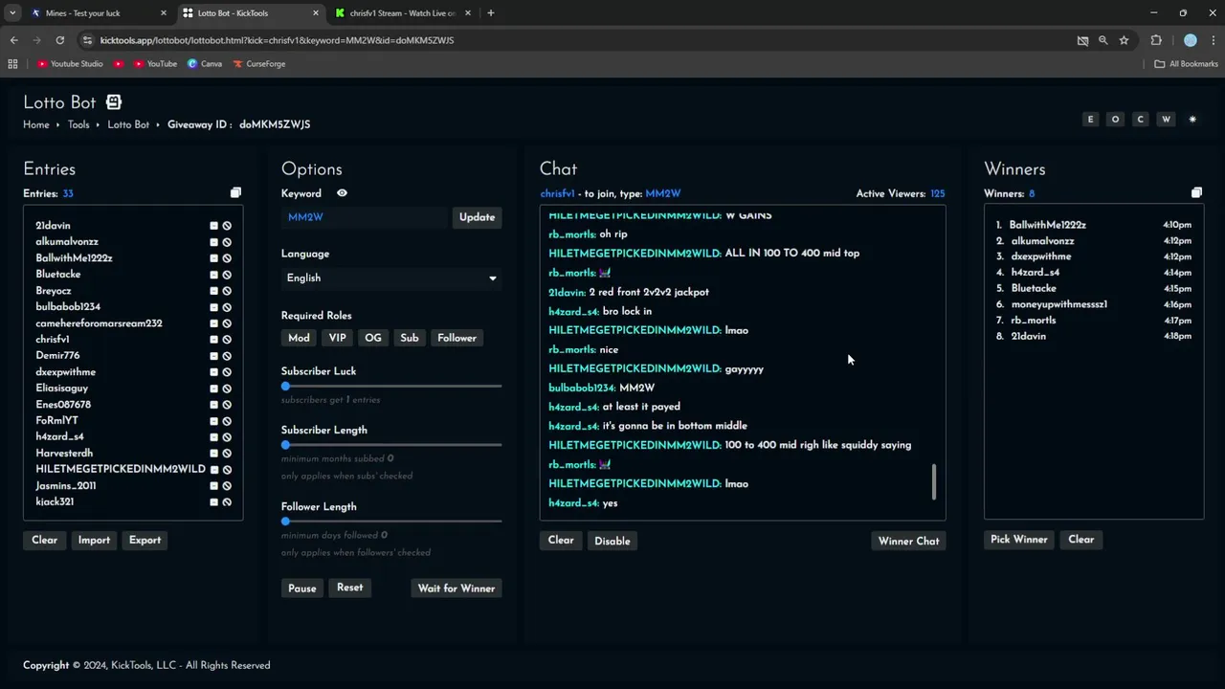Open the Youtube Studio bookmark
Image resolution: width=1225 pixels, height=689 pixels.
click(x=70, y=64)
